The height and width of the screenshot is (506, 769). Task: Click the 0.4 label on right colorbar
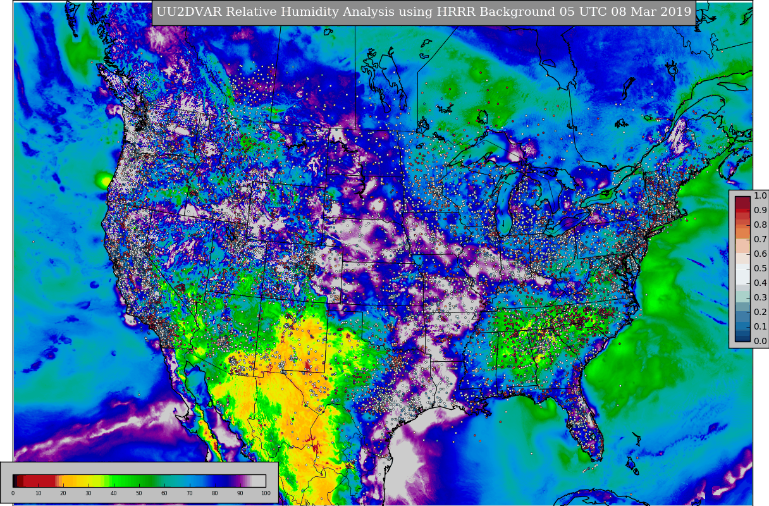click(760, 283)
